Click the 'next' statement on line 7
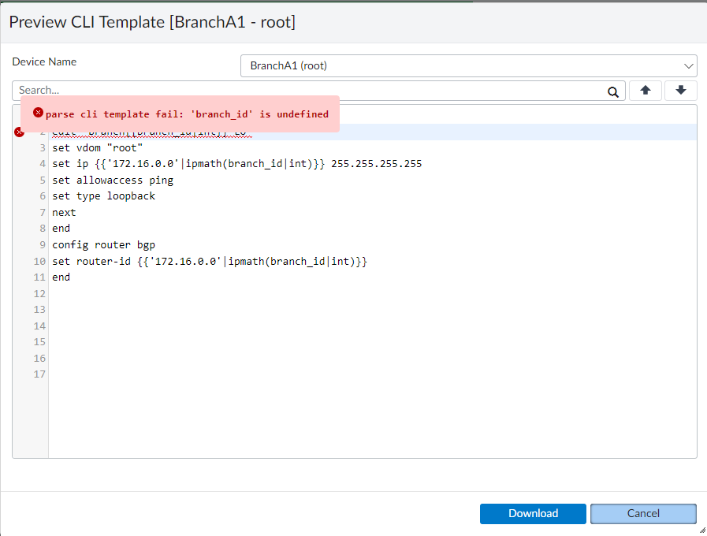The image size is (707, 536). 64,212
